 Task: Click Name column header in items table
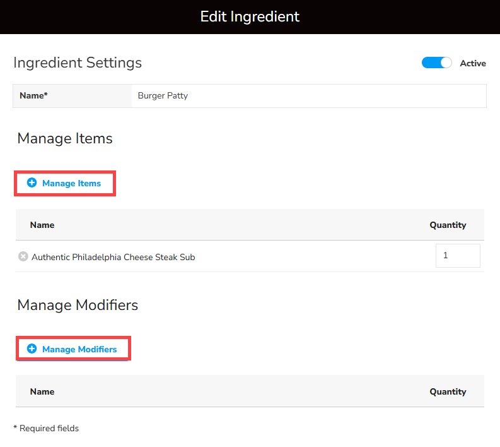tap(42, 225)
